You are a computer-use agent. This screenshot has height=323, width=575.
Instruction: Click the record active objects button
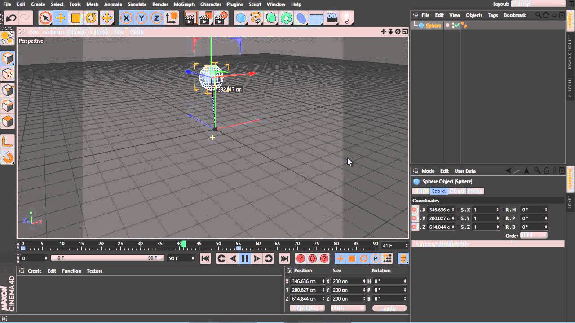click(x=301, y=258)
